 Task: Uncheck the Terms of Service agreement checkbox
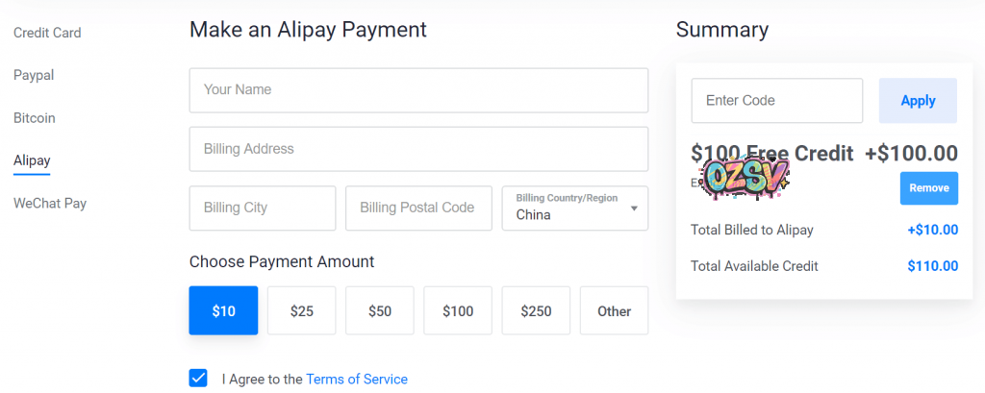[198, 378]
